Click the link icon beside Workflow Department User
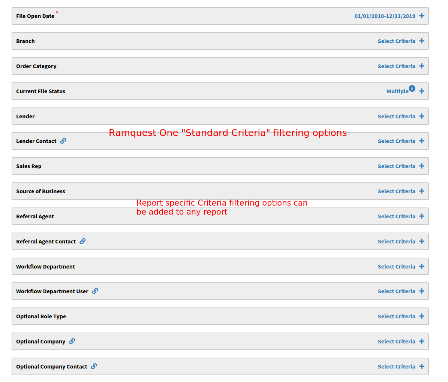Screen dimensions: 448x382 (95, 291)
